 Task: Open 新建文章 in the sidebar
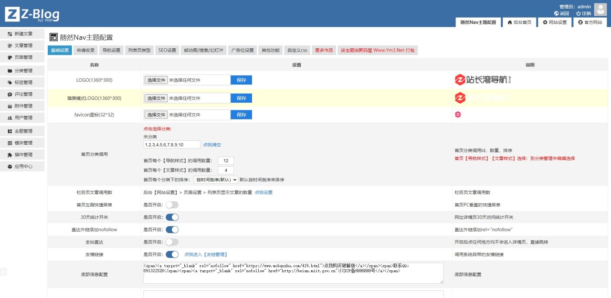pos(22,34)
